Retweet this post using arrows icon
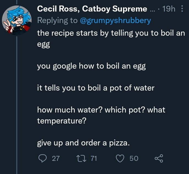The image size is (189, 174). coord(81,158)
